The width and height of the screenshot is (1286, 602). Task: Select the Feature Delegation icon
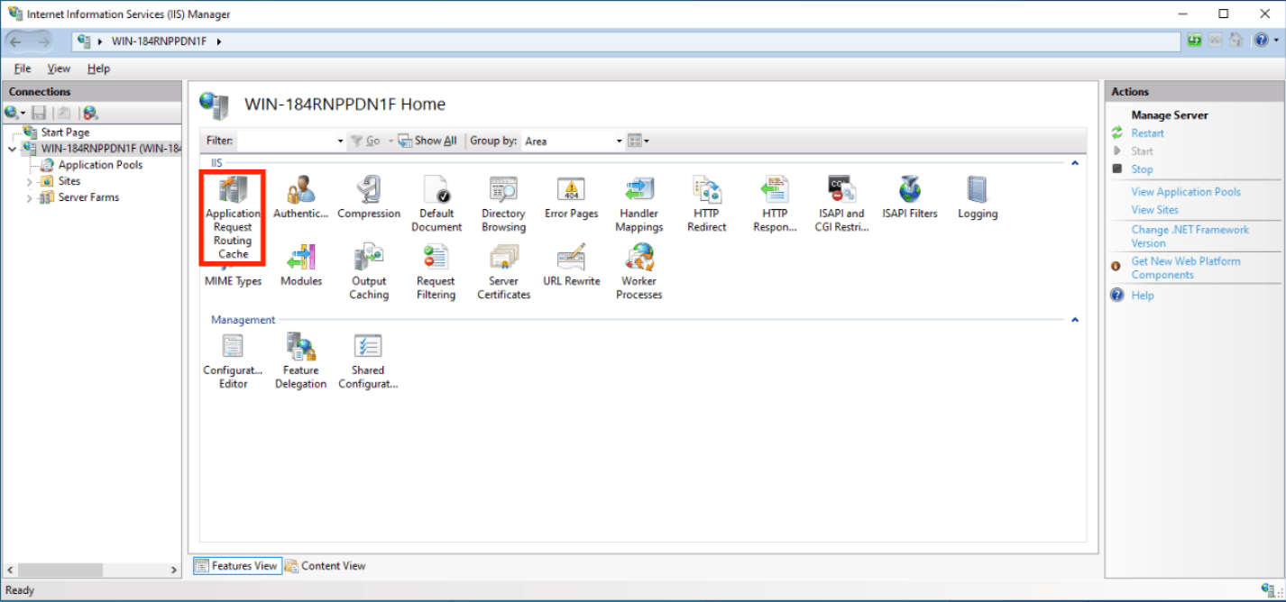click(300, 361)
